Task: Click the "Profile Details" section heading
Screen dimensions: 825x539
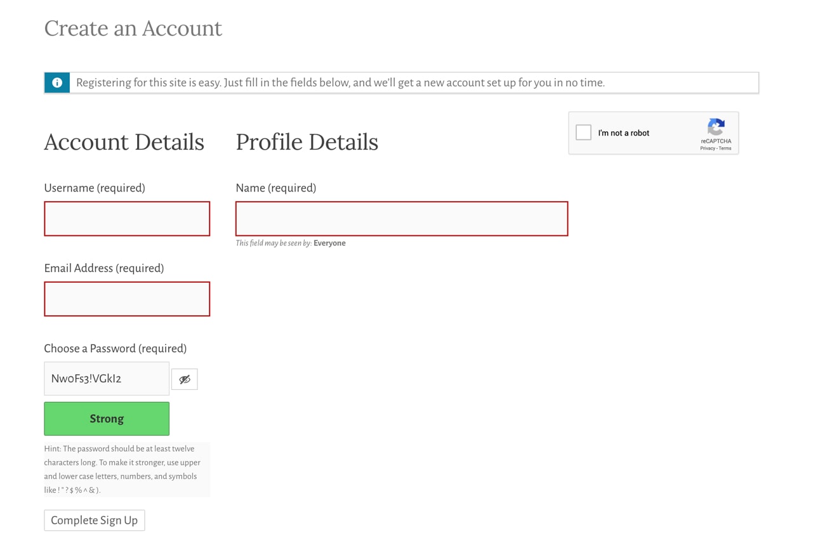Action: point(307,142)
